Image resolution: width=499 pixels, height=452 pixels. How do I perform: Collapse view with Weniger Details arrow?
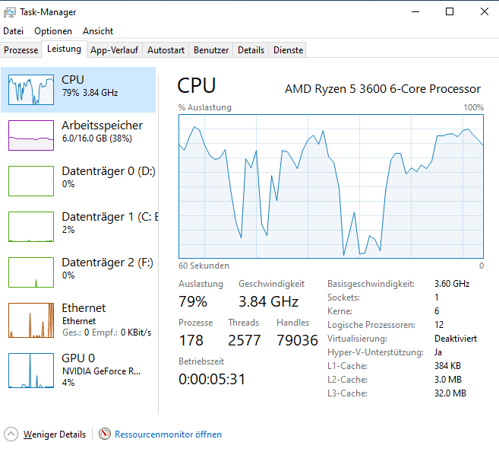[11, 434]
